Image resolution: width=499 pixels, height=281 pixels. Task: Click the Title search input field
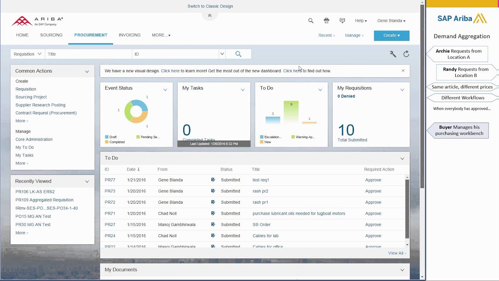(88, 54)
